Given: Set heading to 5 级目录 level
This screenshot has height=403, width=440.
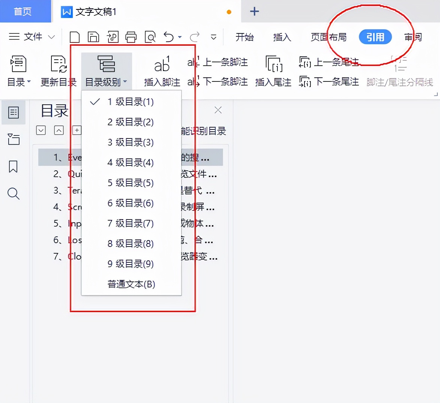Looking at the screenshot, I should point(130,183).
